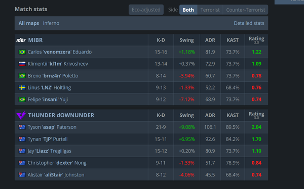
Task: Click the Brazil flag beside insani
Action: (22, 100)
